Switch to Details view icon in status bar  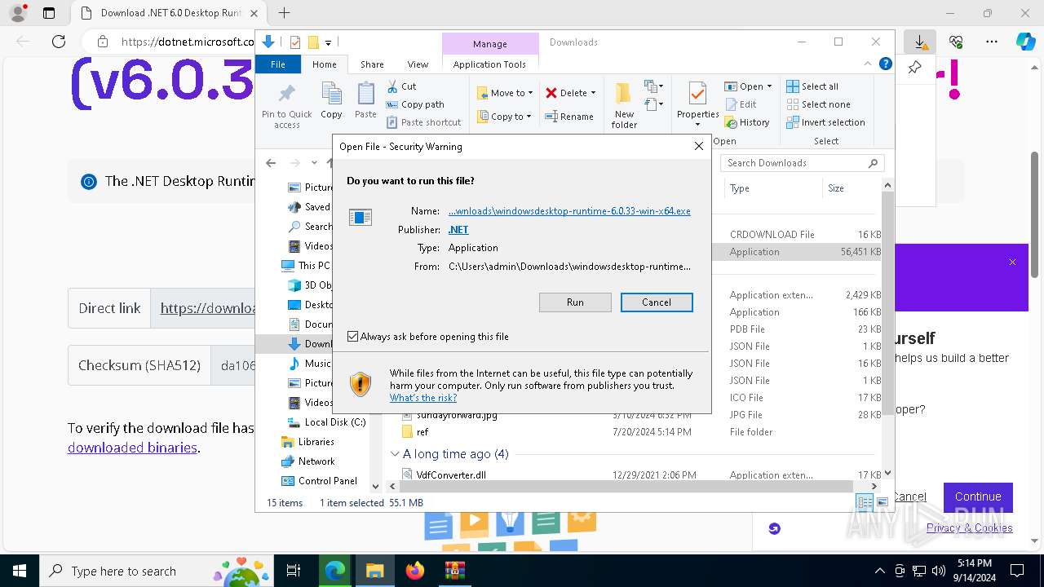pos(865,503)
